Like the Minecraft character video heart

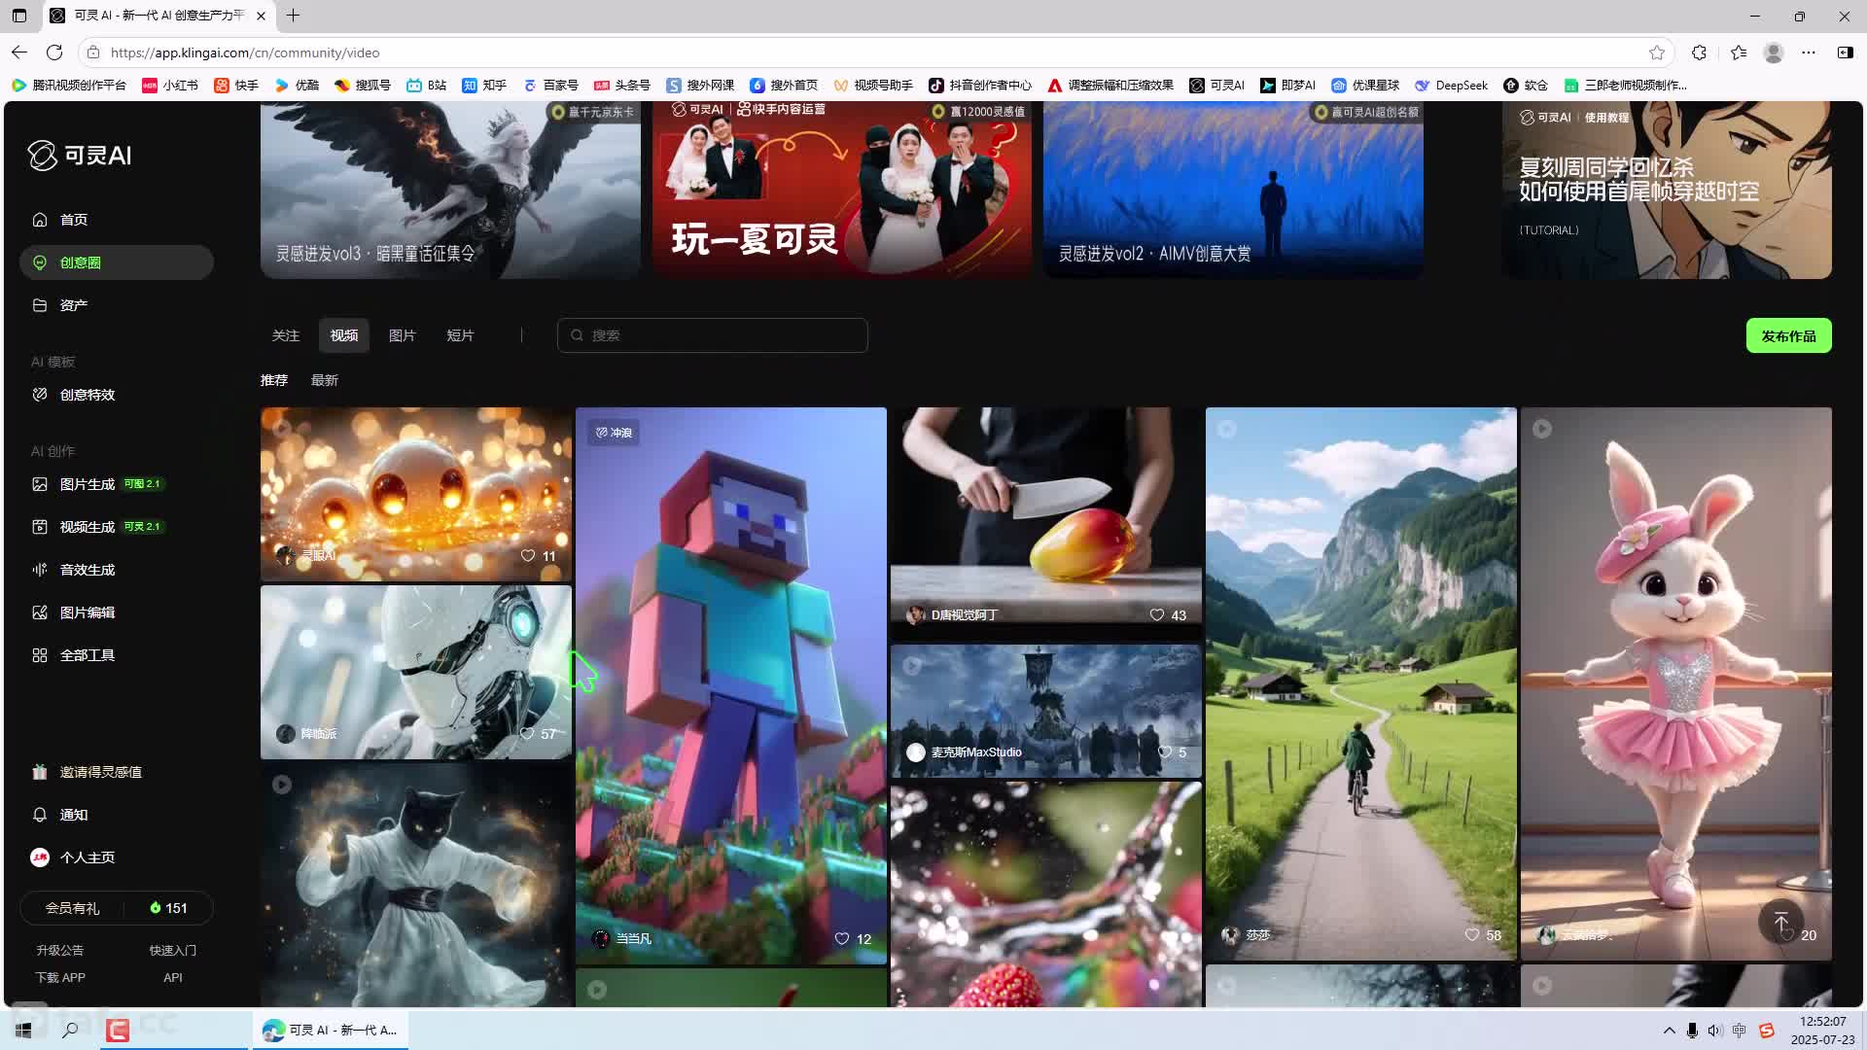click(x=842, y=938)
